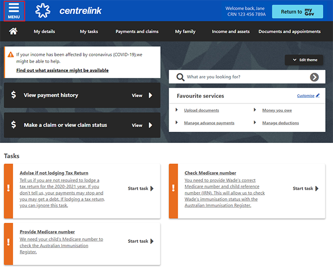Viewport: 333px width, 270px height.
Task: Click View payment history label
Action: point(51,95)
